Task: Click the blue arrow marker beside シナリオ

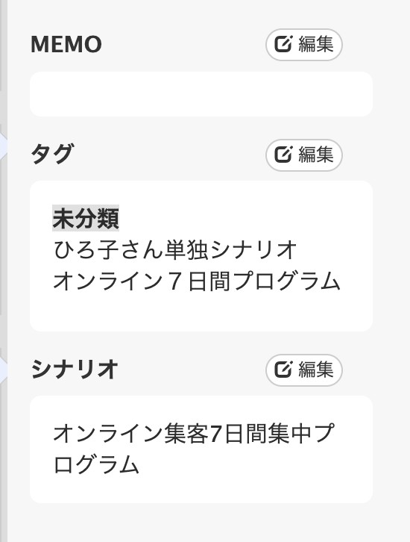Action: coord(4,370)
